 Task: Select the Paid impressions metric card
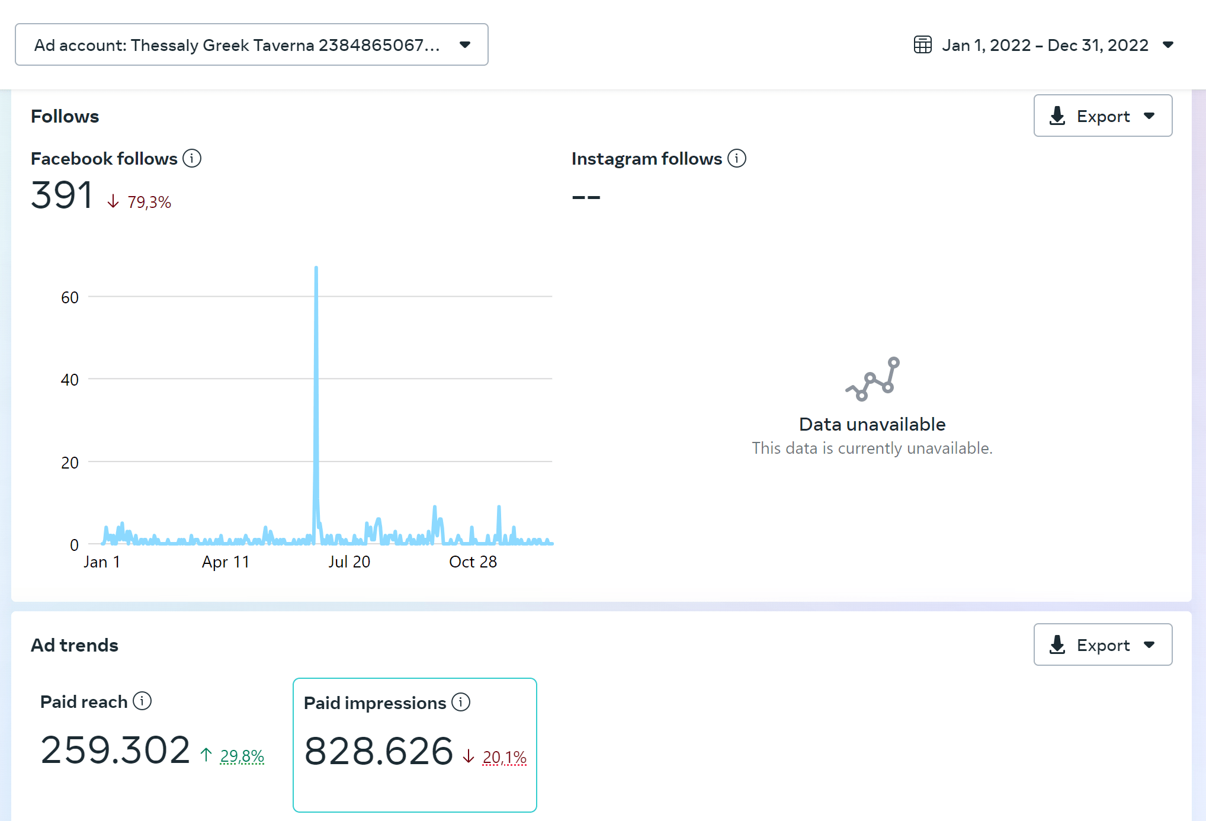click(x=415, y=745)
